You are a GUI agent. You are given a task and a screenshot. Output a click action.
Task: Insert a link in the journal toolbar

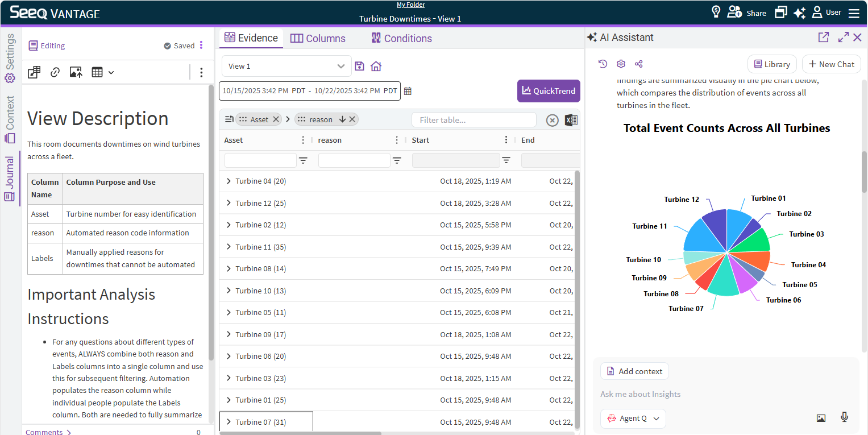[55, 72]
